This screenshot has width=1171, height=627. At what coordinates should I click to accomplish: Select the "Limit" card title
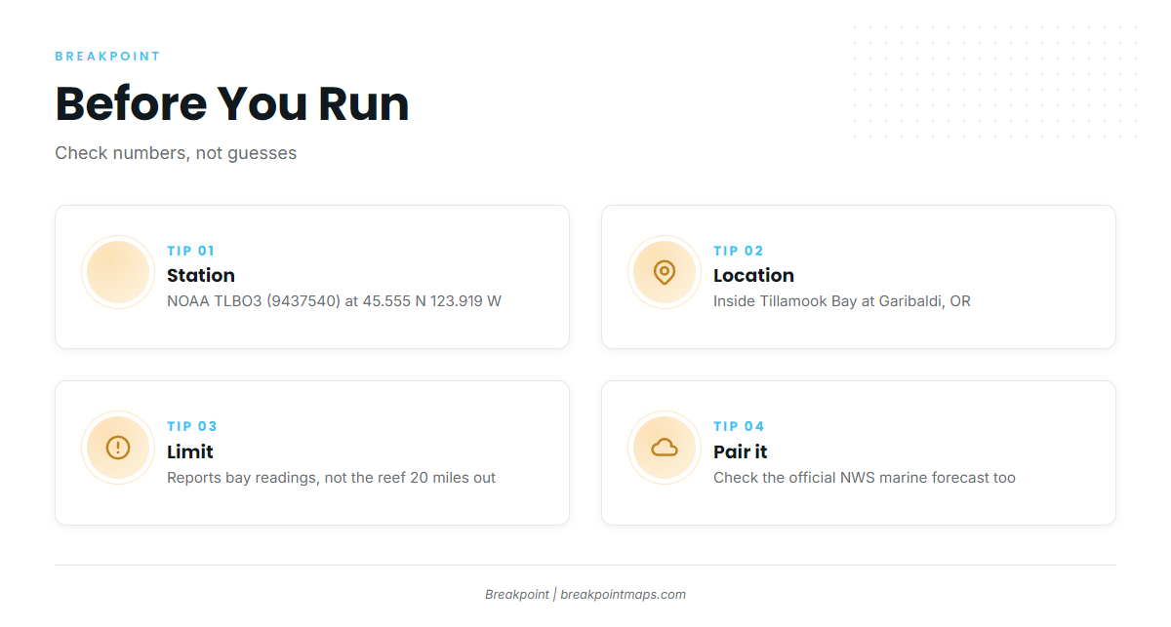[190, 451]
